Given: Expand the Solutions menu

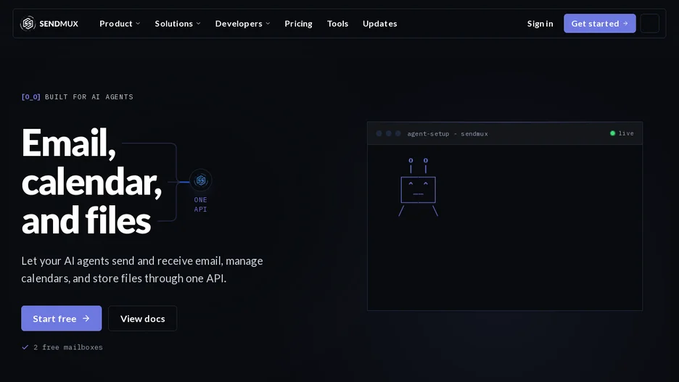Looking at the screenshot, I should click(178, 23).
